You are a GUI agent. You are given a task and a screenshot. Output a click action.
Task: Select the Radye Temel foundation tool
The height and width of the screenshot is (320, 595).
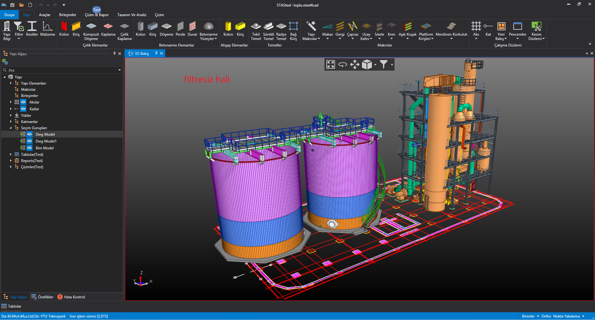point(281,29)
